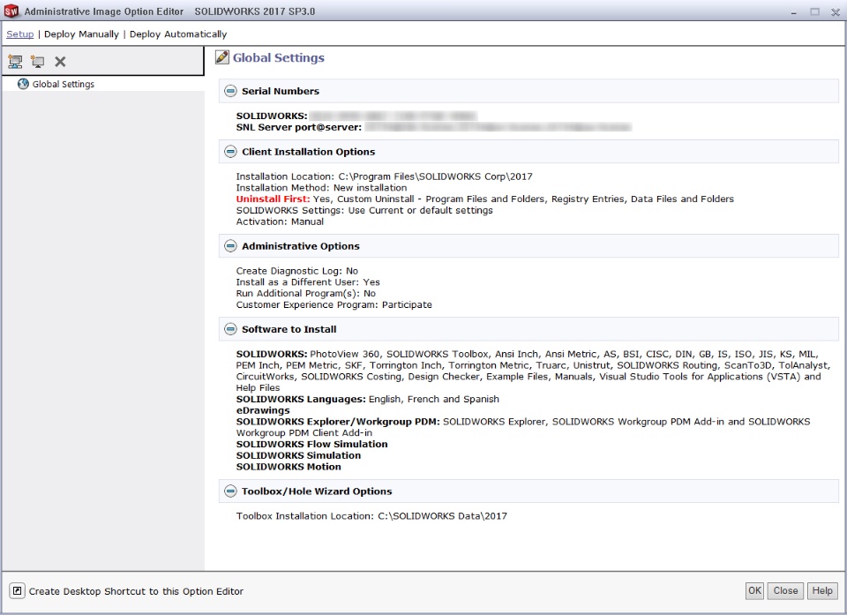Collapse the Administrative Options section
The width and height of the screenshot is (847, 615).
[230, 246]
